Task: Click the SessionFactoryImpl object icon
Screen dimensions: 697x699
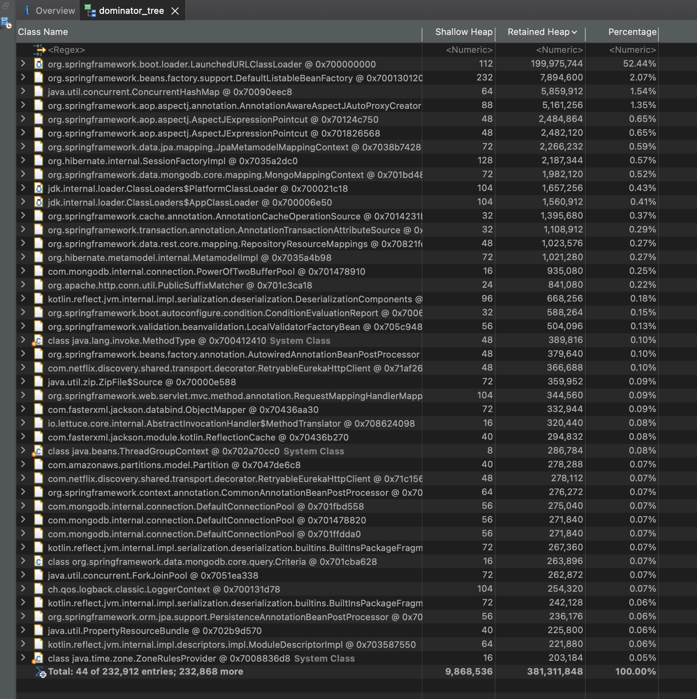Action: point(39,161)
